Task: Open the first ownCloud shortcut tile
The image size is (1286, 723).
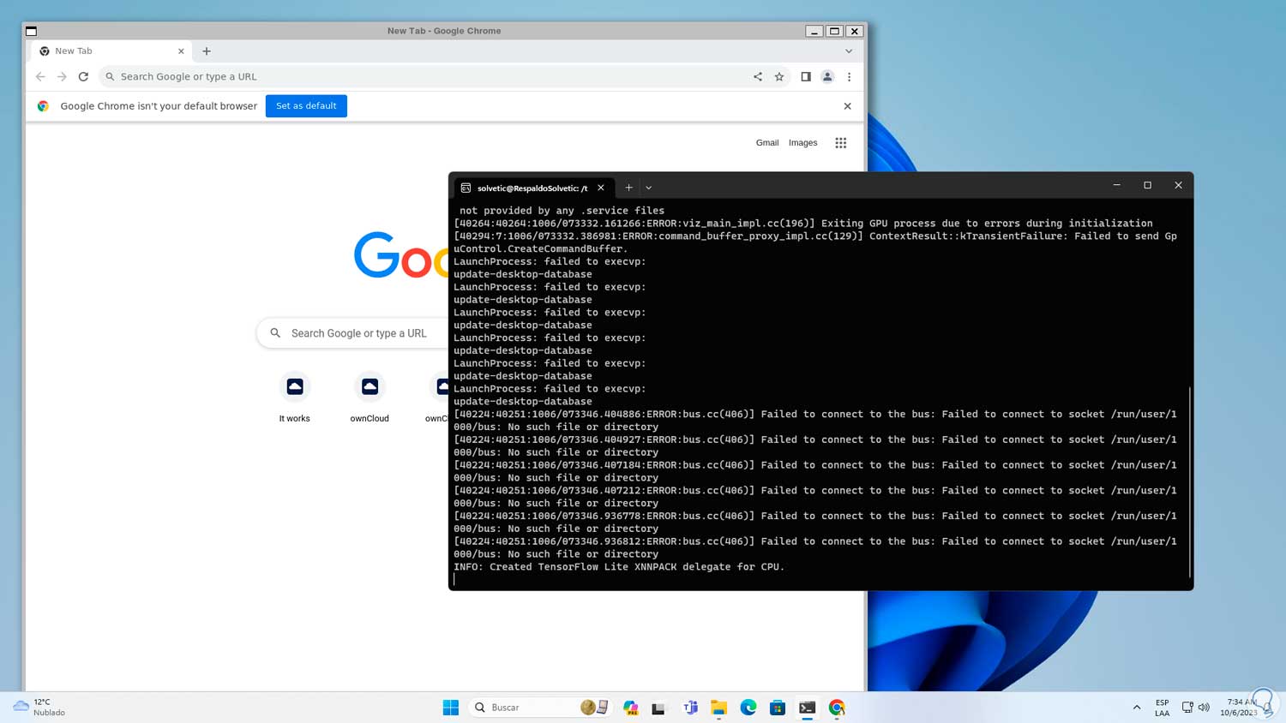Action: pos(370,398)
